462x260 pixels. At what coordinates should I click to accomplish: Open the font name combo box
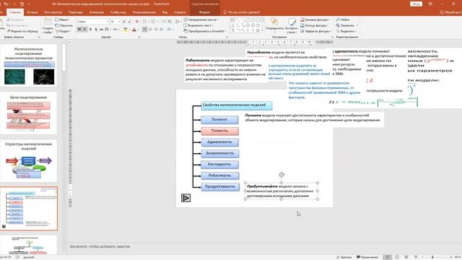tap(92, 22)
